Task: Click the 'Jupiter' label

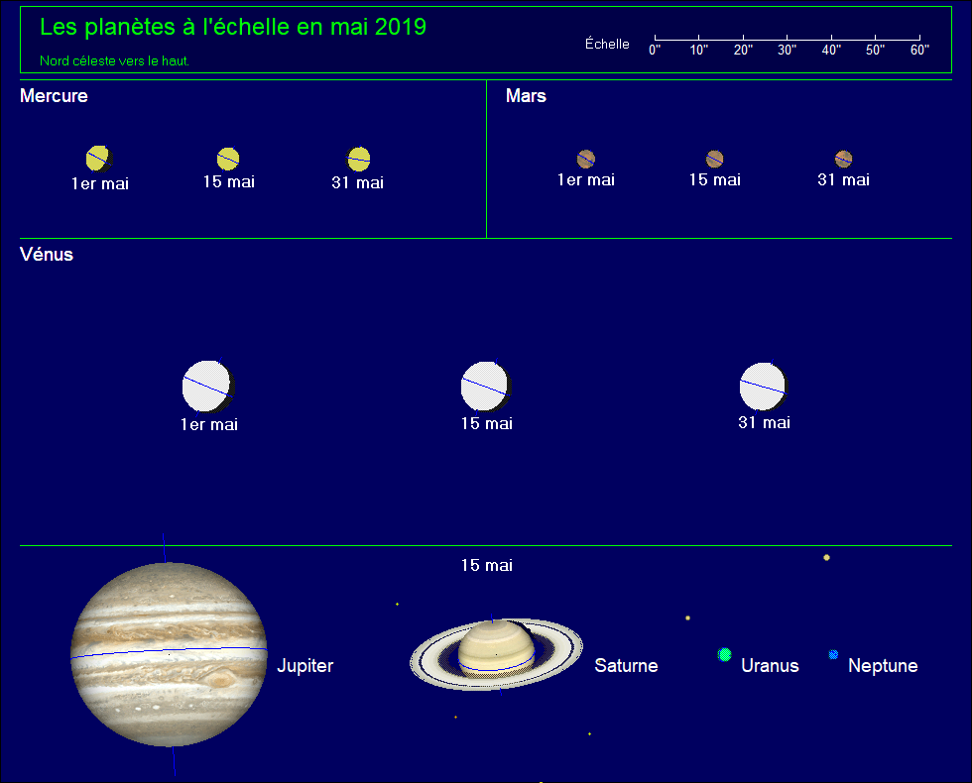Action: tap(305, 666)
